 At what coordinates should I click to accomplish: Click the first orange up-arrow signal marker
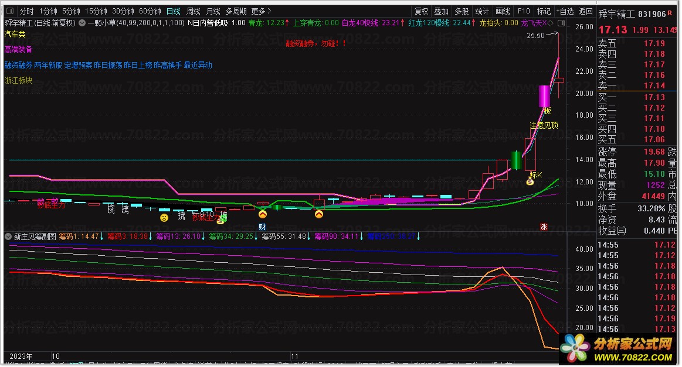[263, 214]
